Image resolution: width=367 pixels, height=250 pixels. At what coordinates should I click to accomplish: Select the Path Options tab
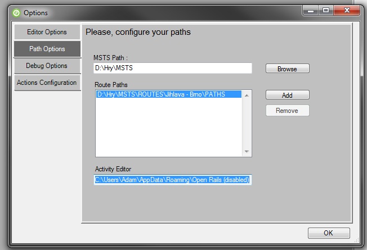47,49
